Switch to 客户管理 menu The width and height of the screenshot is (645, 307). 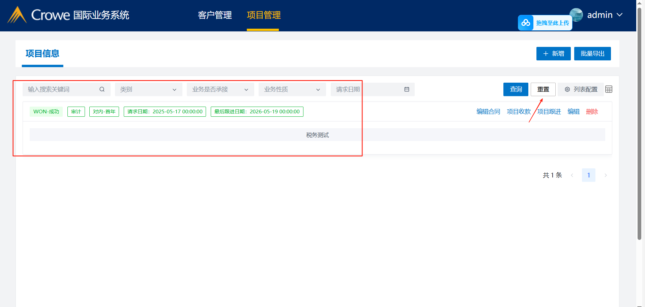tap(215, 15)
